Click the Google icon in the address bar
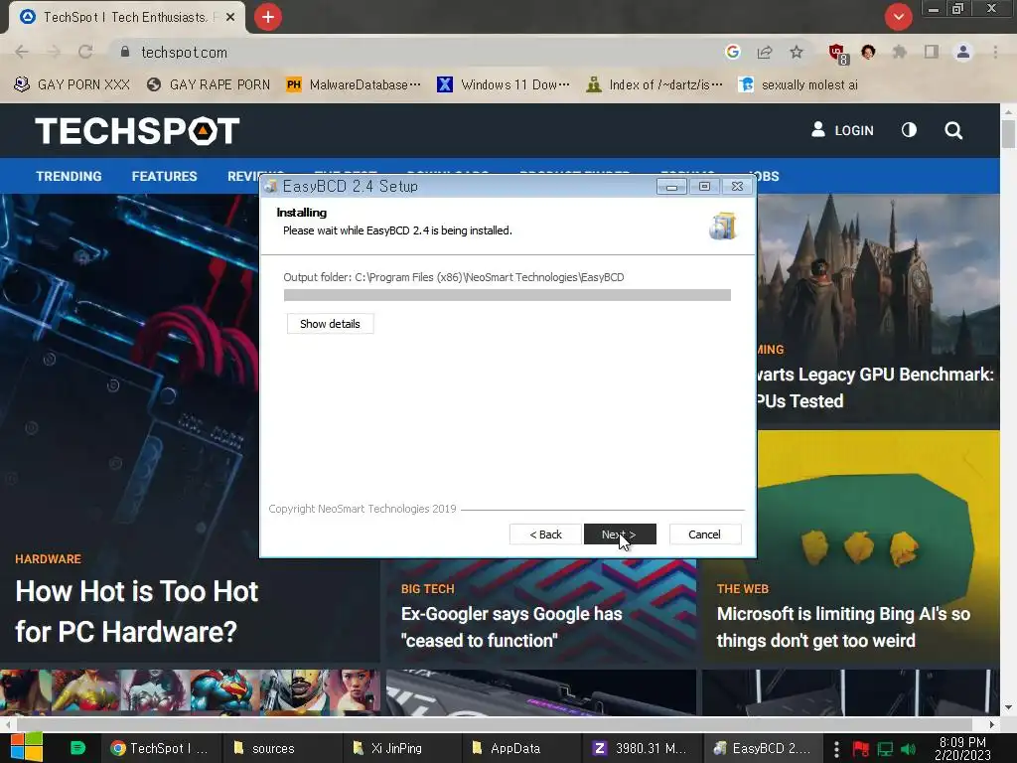 (x=733, y=52)
